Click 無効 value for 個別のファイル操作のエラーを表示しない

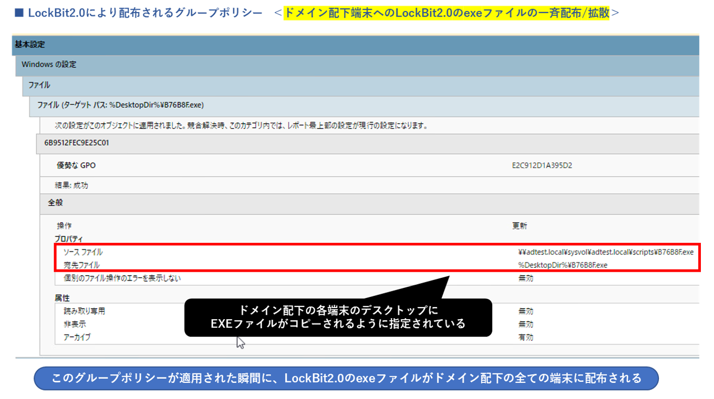click(526, 278)
